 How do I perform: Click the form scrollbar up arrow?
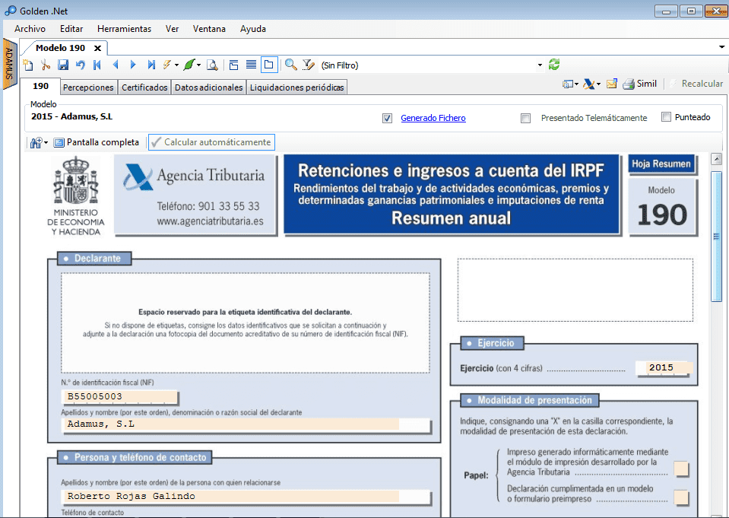[x=716, y=159]
